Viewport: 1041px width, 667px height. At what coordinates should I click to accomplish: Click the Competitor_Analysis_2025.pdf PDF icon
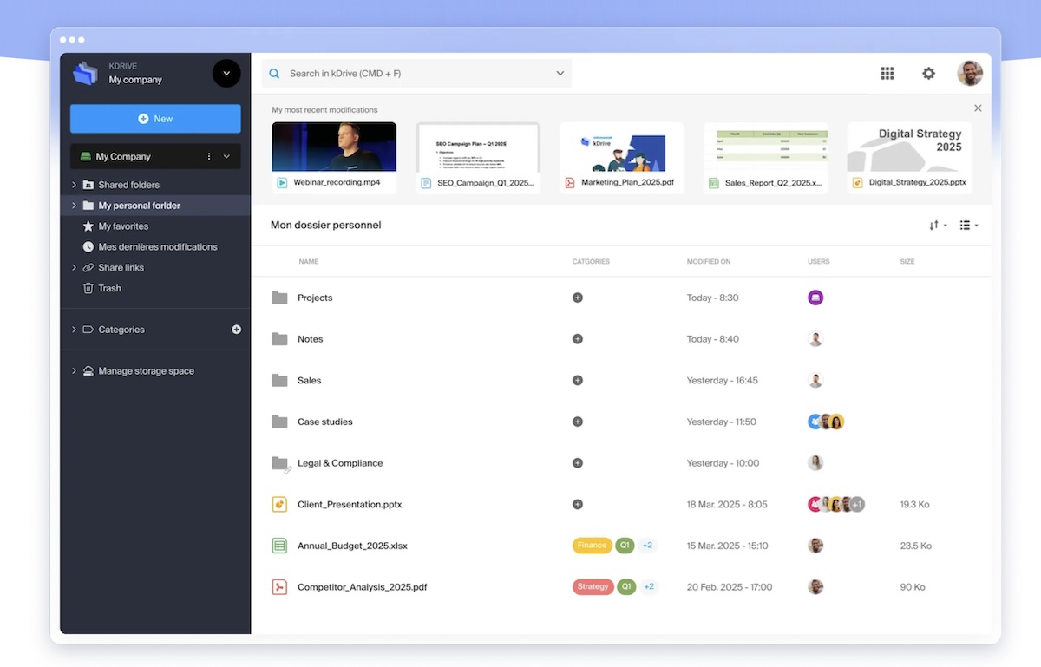pyautogui.click(x=279, y=587)
